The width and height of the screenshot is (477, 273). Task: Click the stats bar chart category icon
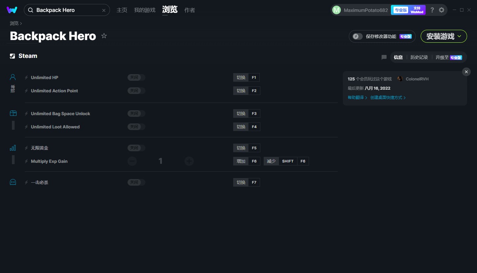(x=13, y=148)
